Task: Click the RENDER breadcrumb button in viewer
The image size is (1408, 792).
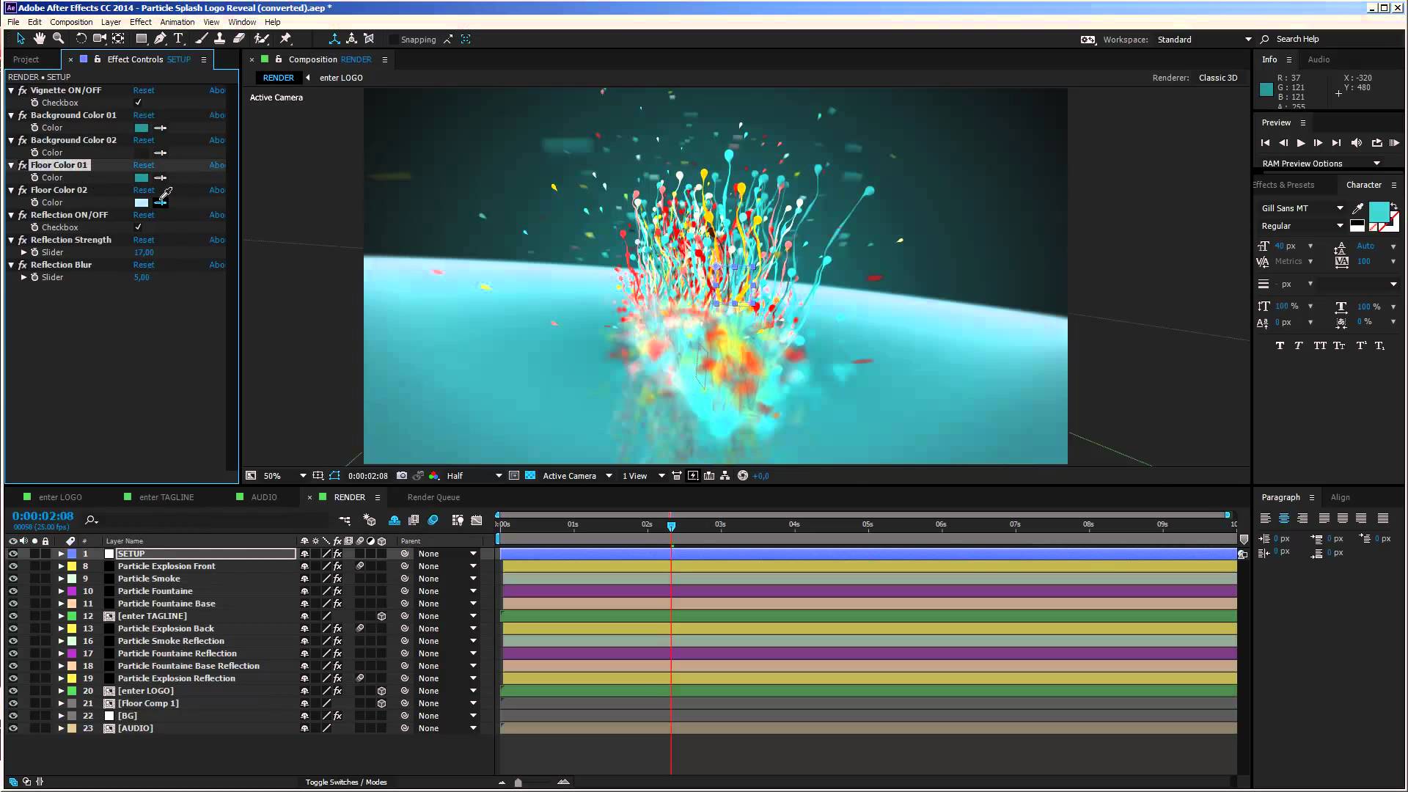Action: point(279,78)
